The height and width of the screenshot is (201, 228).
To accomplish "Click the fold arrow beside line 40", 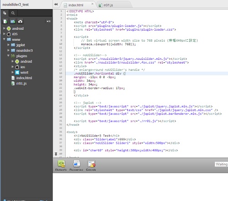I will tap(56, 154).
